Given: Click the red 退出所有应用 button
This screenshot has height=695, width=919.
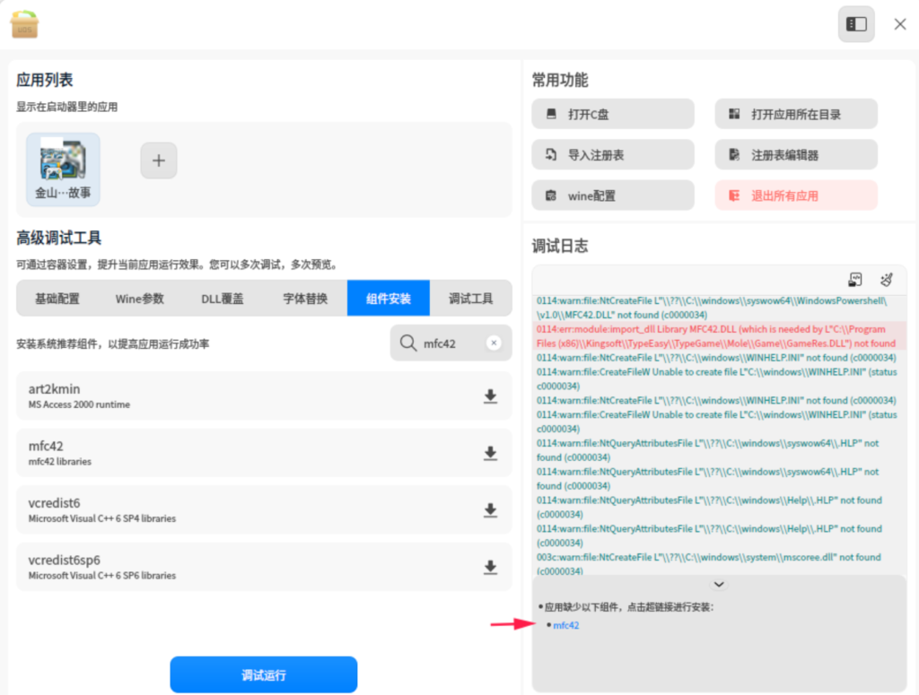Looking at the screenshot, I should [x=795, y=195].
